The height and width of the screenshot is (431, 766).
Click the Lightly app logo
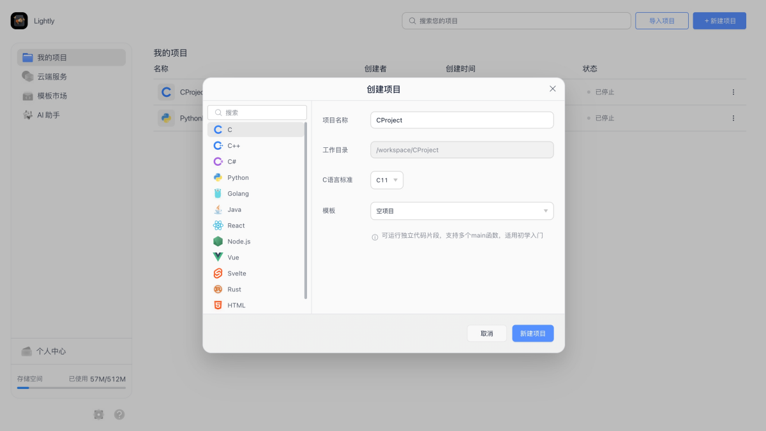click(19, 20)
